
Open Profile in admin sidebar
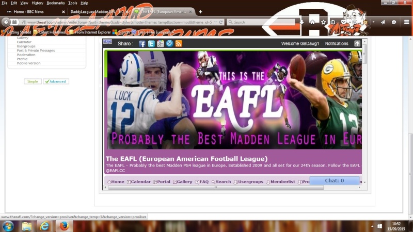click(x=22, y=59)
